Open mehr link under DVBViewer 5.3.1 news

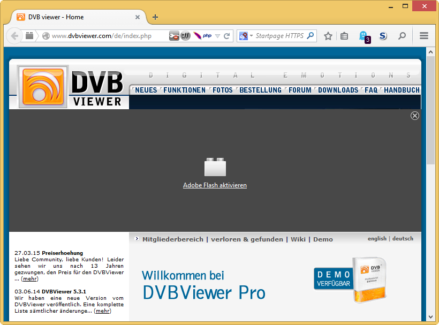[102, 311]
